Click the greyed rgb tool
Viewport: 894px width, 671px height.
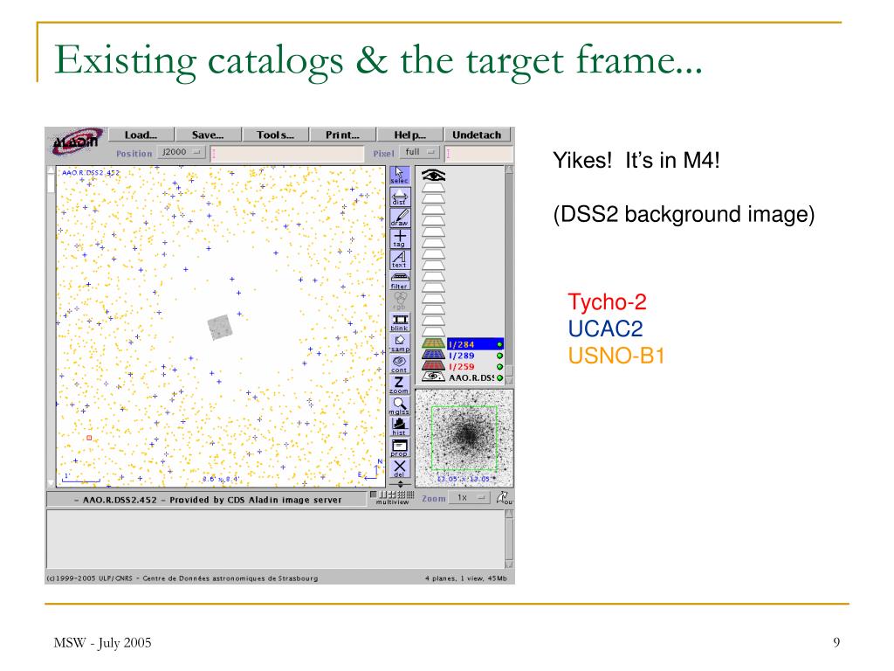pyautogui.click(x=399, y=301)
